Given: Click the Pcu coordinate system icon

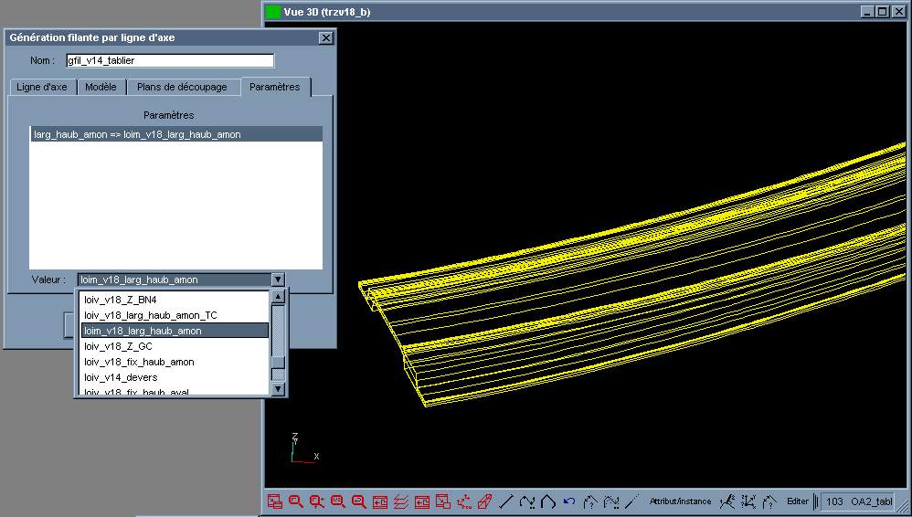Looking at the screenshot, I should [x=464, y=501].
